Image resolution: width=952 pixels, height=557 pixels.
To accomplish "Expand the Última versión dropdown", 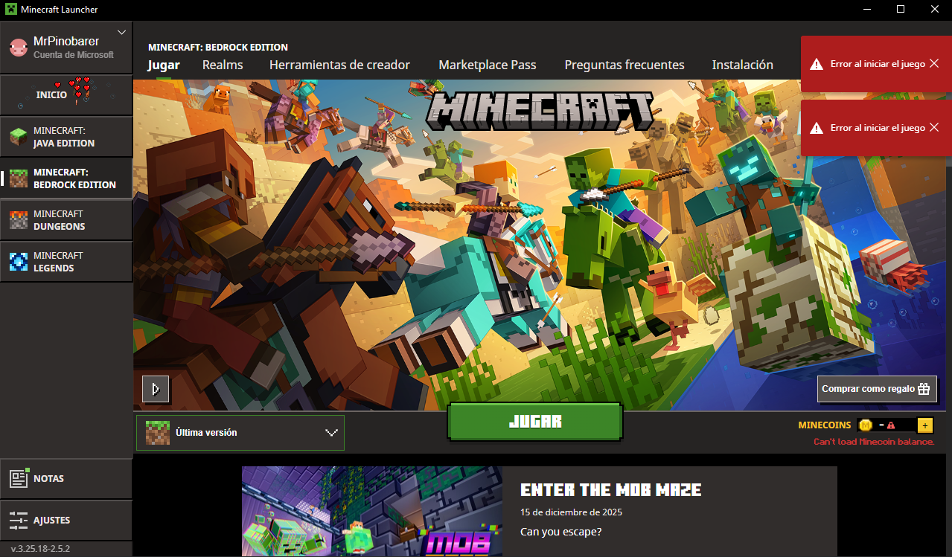I will 240,433.
